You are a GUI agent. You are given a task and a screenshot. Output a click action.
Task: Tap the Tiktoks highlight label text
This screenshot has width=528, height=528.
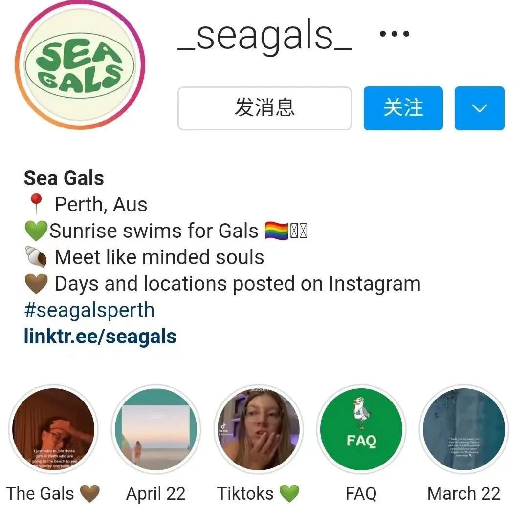pos(245,494)
